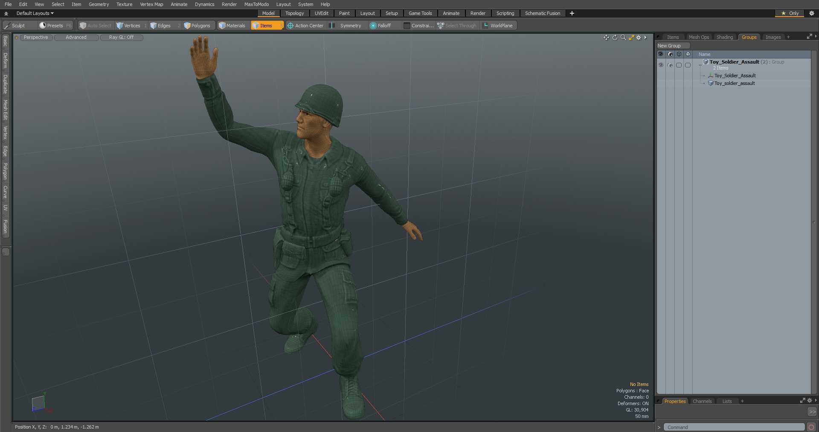Open the Properties panel gear settings
Image resolution: width=819 pixels, height=432 pixels.
(x=810, y=401)
